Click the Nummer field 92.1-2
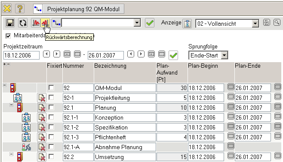283x162 pixels. (x=78, y=127)
